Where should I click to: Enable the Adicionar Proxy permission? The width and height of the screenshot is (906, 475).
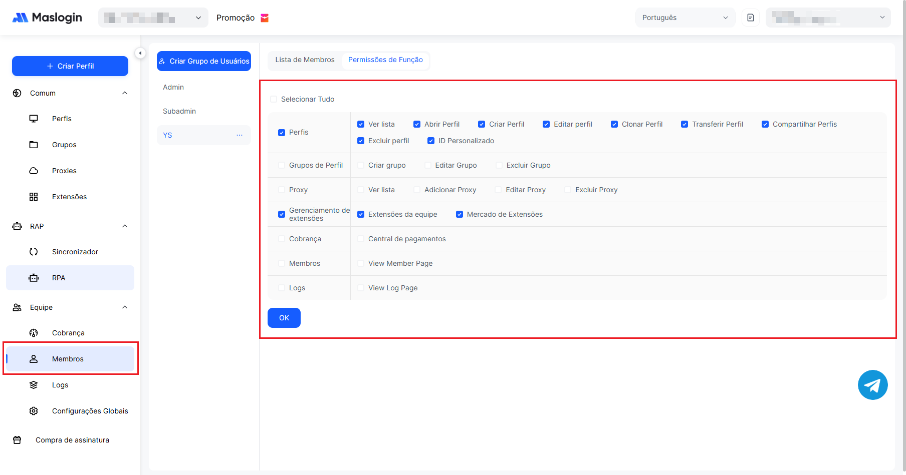(417, 190)
